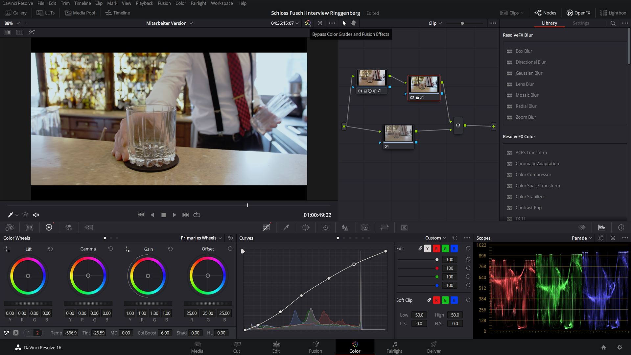This screenshot has width=631, height=355.
Task: Open the Mitarbeiter Version dropdown
Action: point(169,23)
